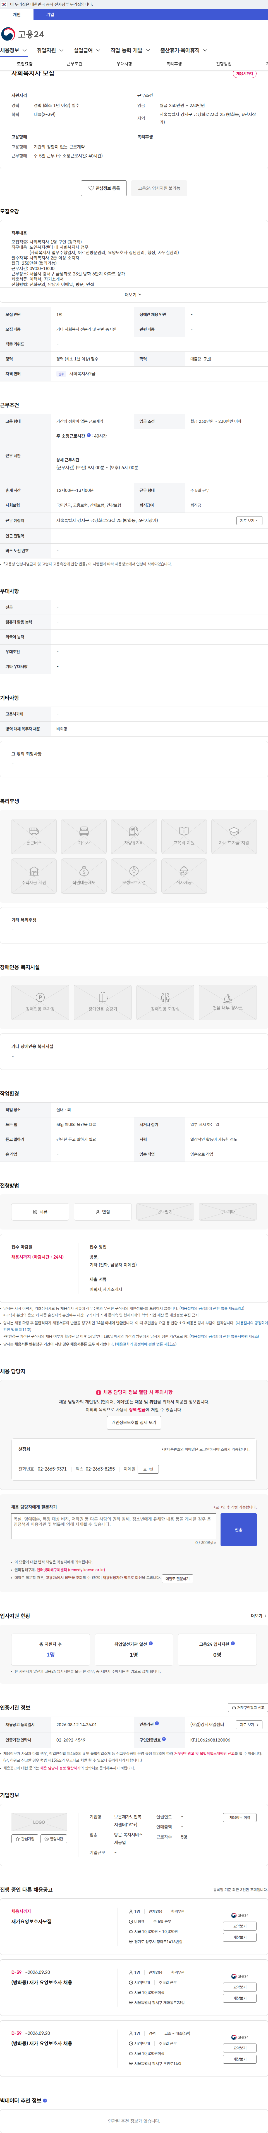Expand the 실업급여 navigation menu

[87, 51]
